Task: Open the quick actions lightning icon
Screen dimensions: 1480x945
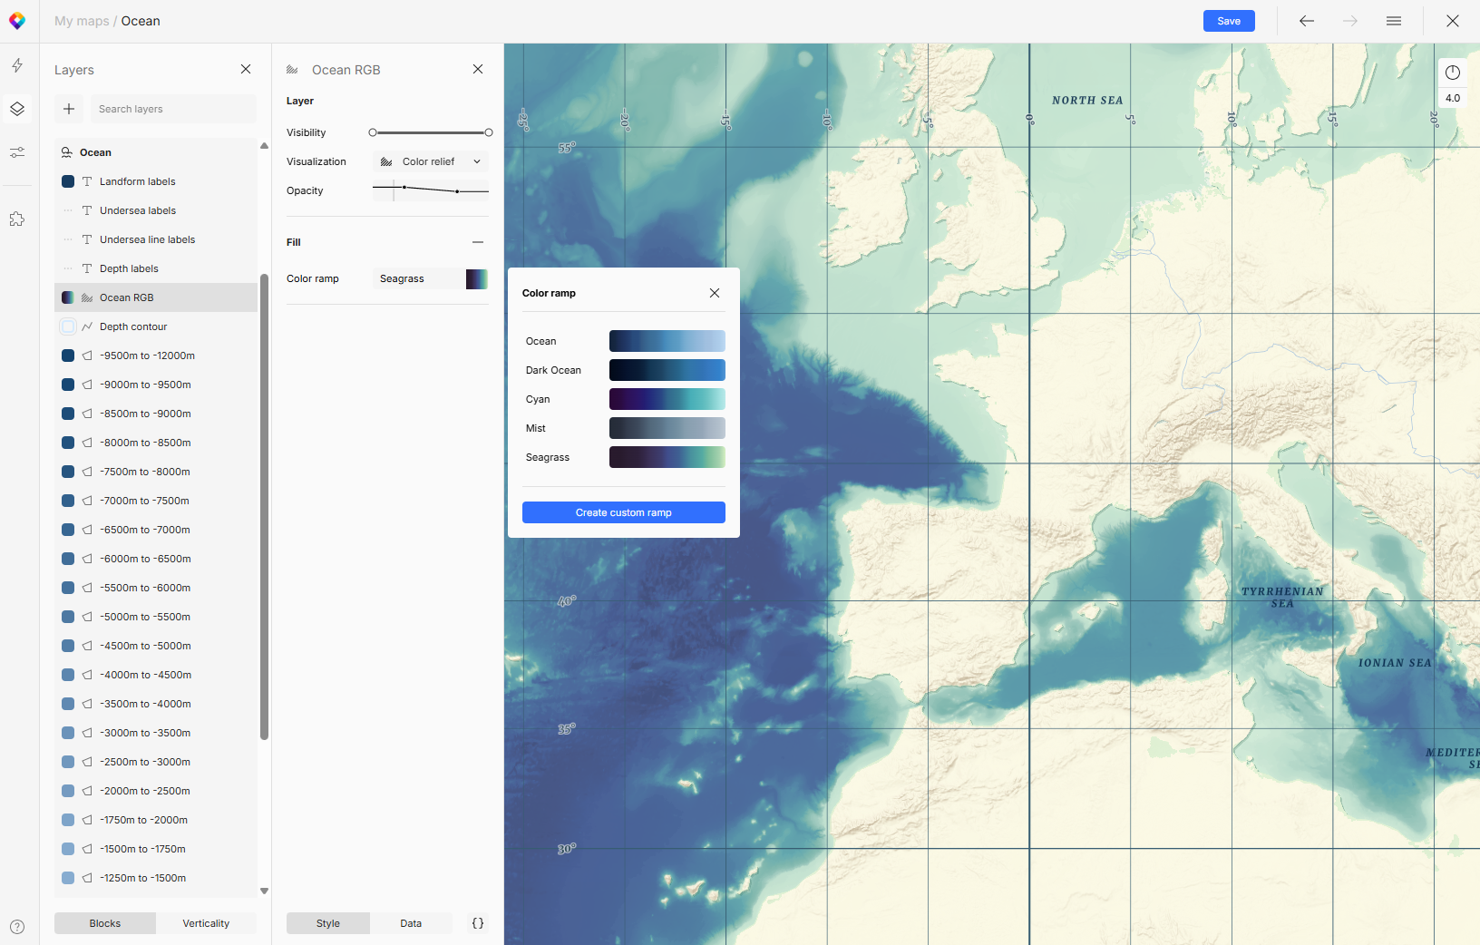Action: pos(17,65)
